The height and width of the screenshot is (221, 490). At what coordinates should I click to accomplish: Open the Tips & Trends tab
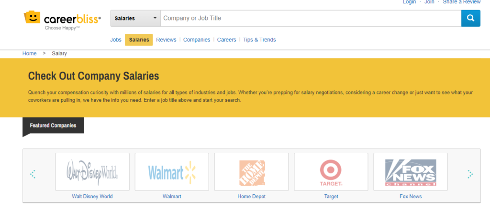coord(259,40)
